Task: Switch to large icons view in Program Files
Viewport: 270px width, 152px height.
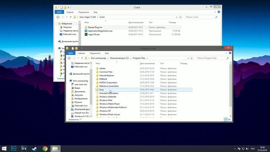Action: [229, 119]
